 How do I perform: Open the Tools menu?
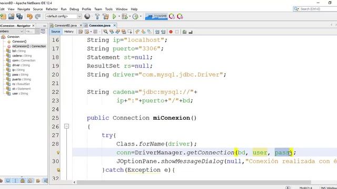click(x=109, y=9)
